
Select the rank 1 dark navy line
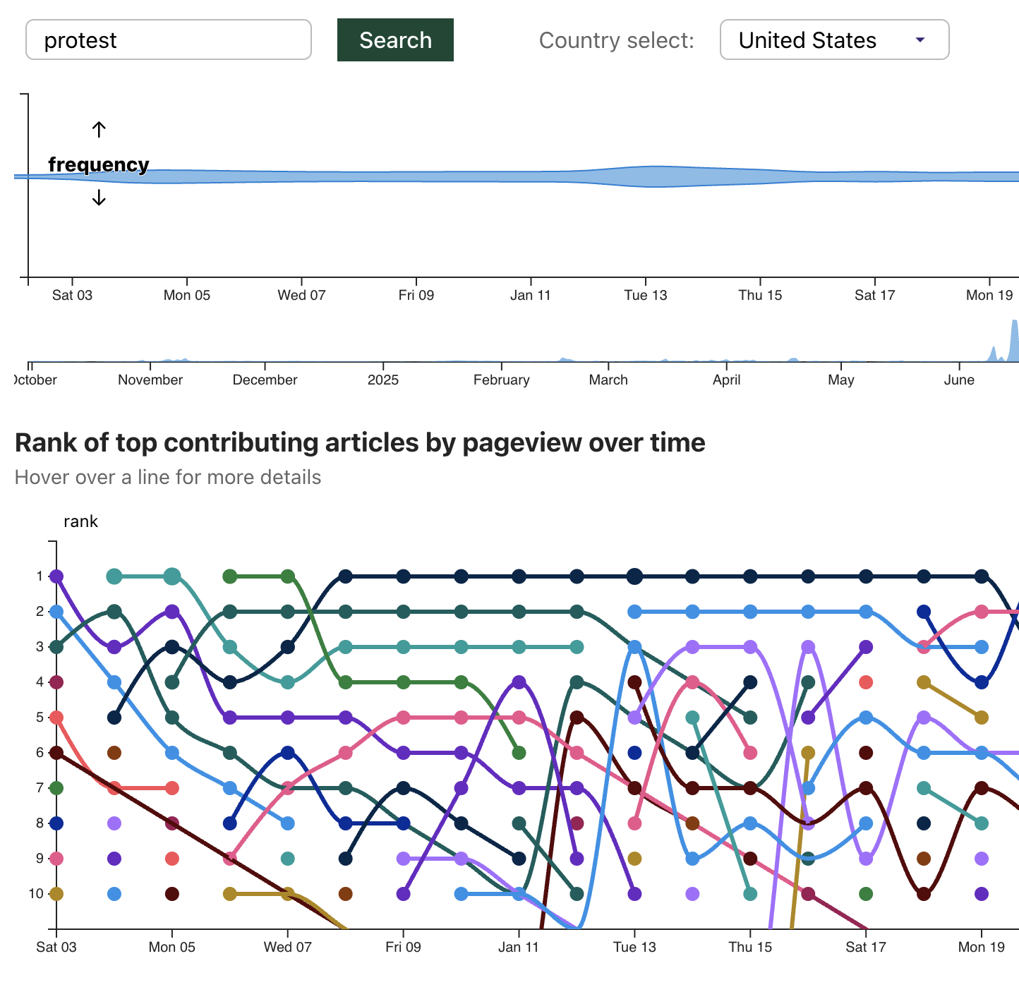[x=635, y=576]
